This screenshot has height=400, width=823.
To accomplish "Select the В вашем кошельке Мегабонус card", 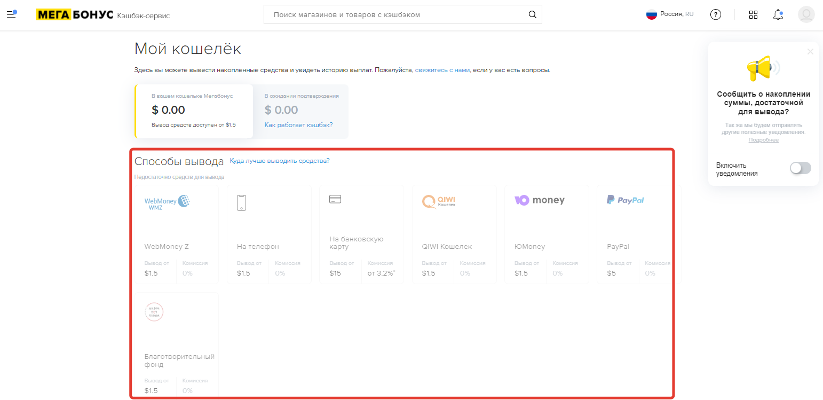I will [x=194, y=111].
